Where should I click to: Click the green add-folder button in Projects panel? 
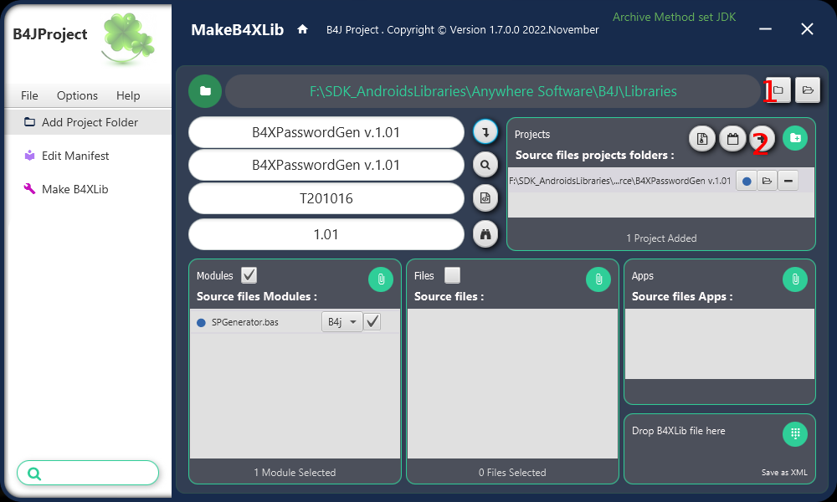795,138
